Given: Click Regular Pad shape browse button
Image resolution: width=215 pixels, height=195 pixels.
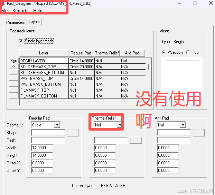Looking at the screenshot, I should point(73,133).
